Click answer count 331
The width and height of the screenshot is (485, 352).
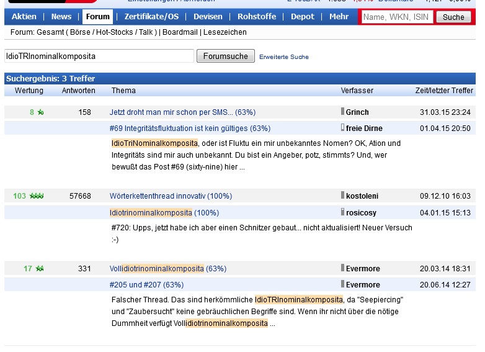click(x=85, y=268)
